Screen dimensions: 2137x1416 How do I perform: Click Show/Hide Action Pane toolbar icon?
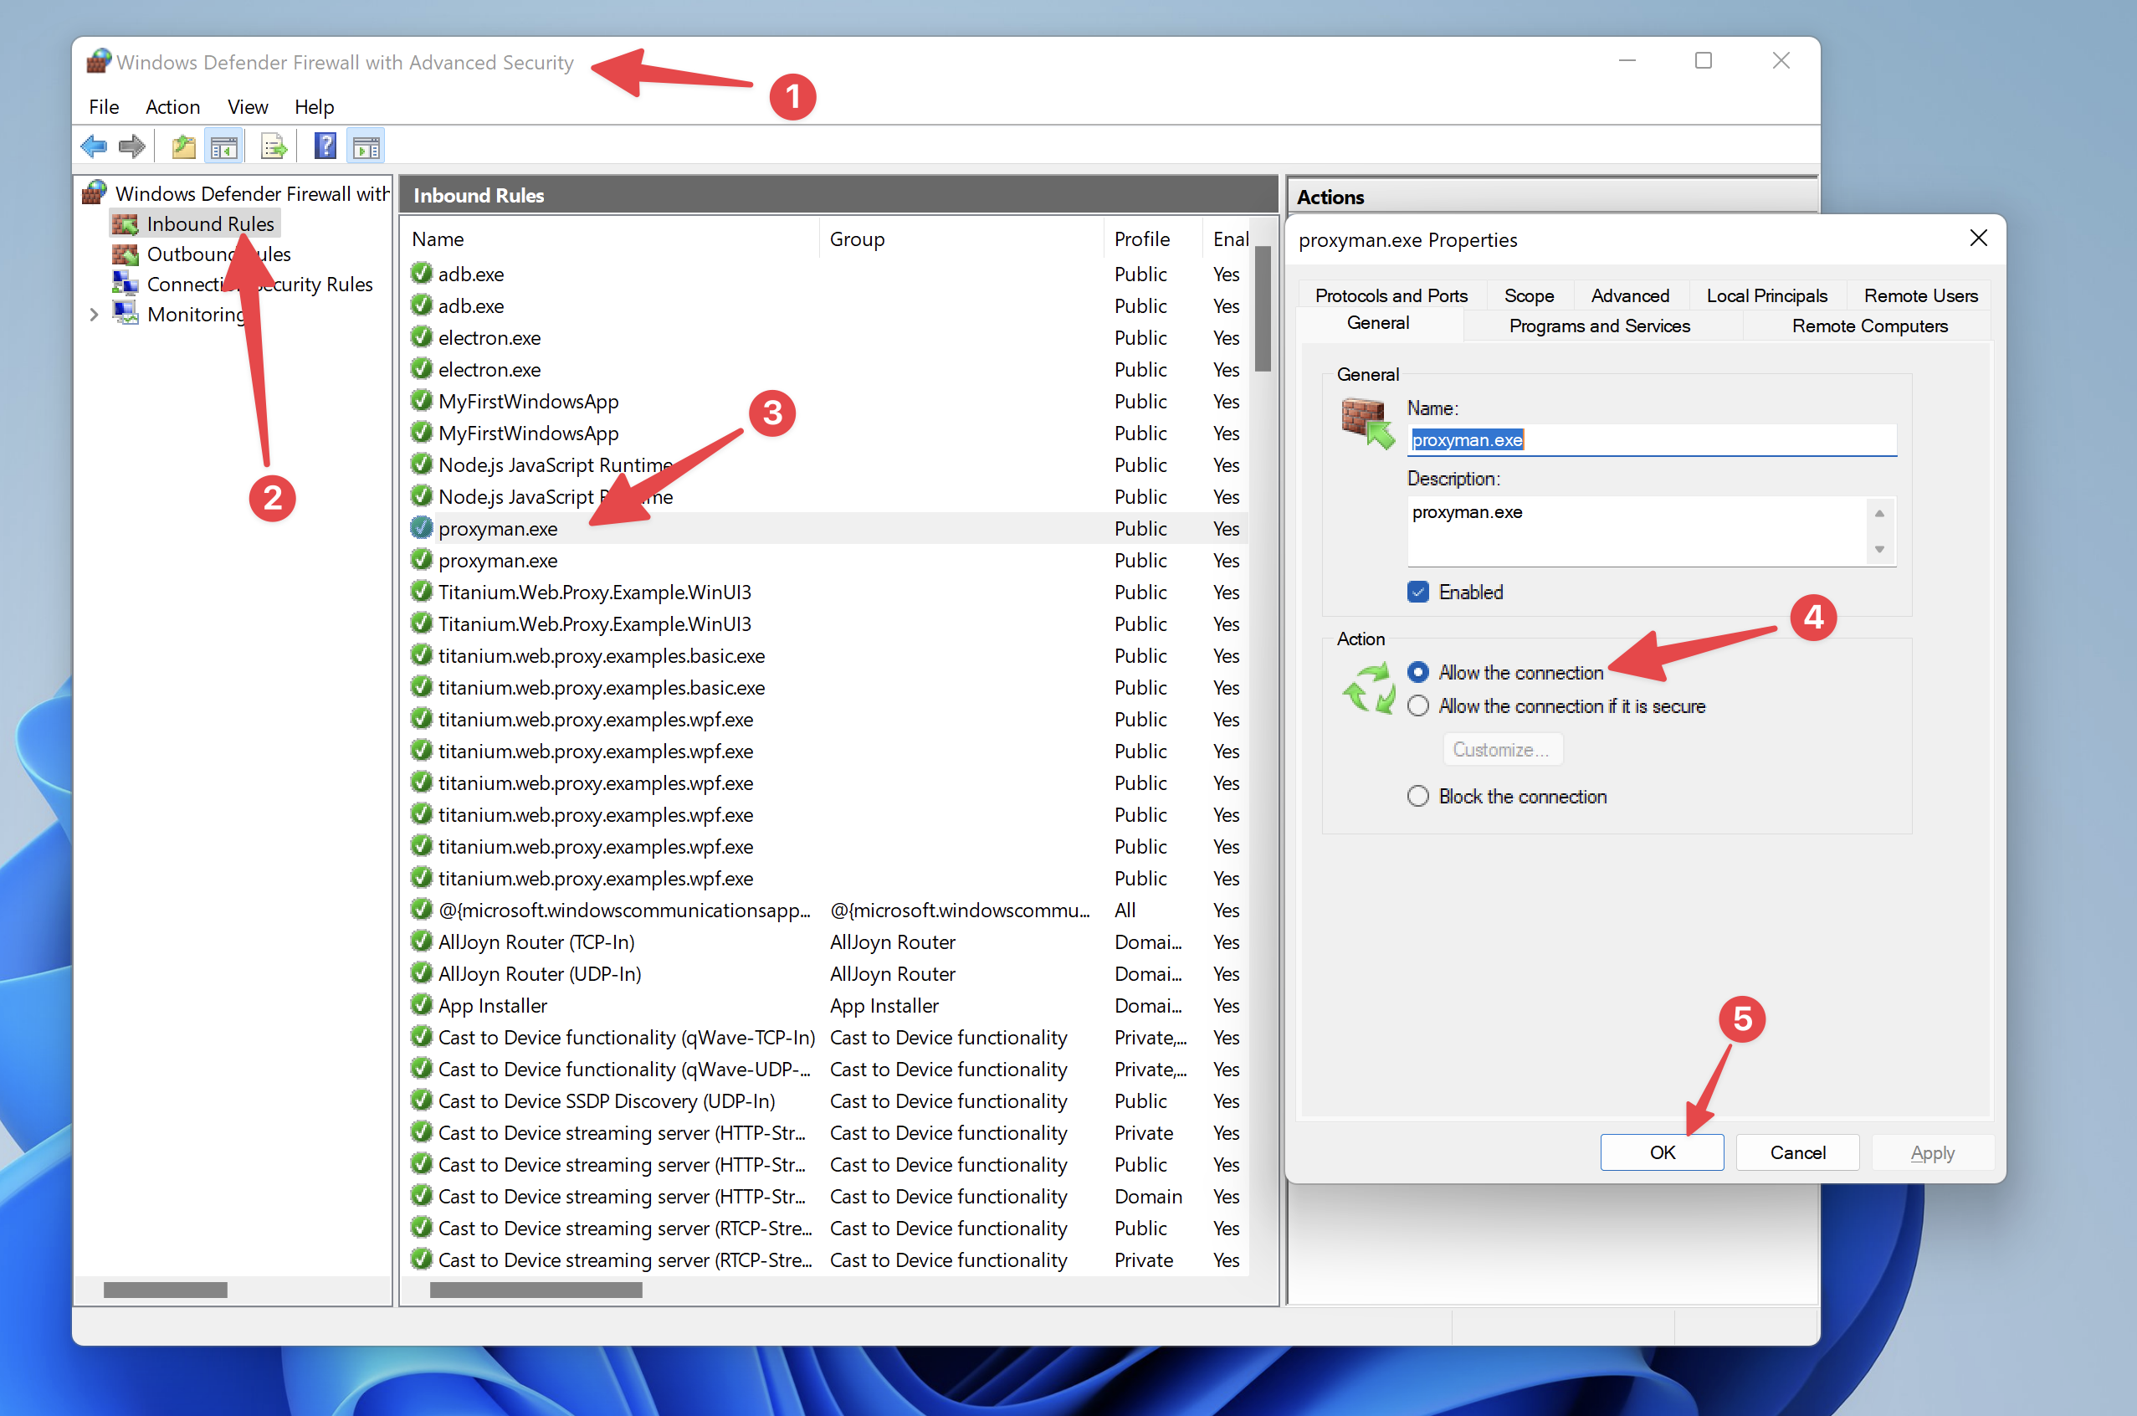pyautogui.click(x=366, y=146)
